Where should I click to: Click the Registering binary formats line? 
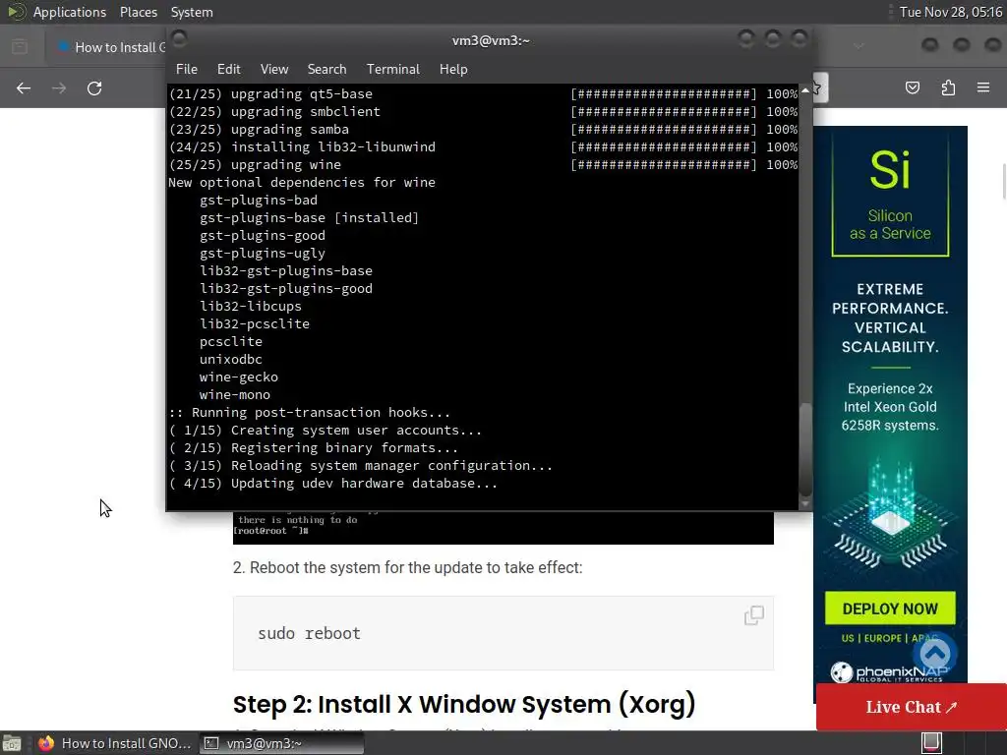click(314, 448)
